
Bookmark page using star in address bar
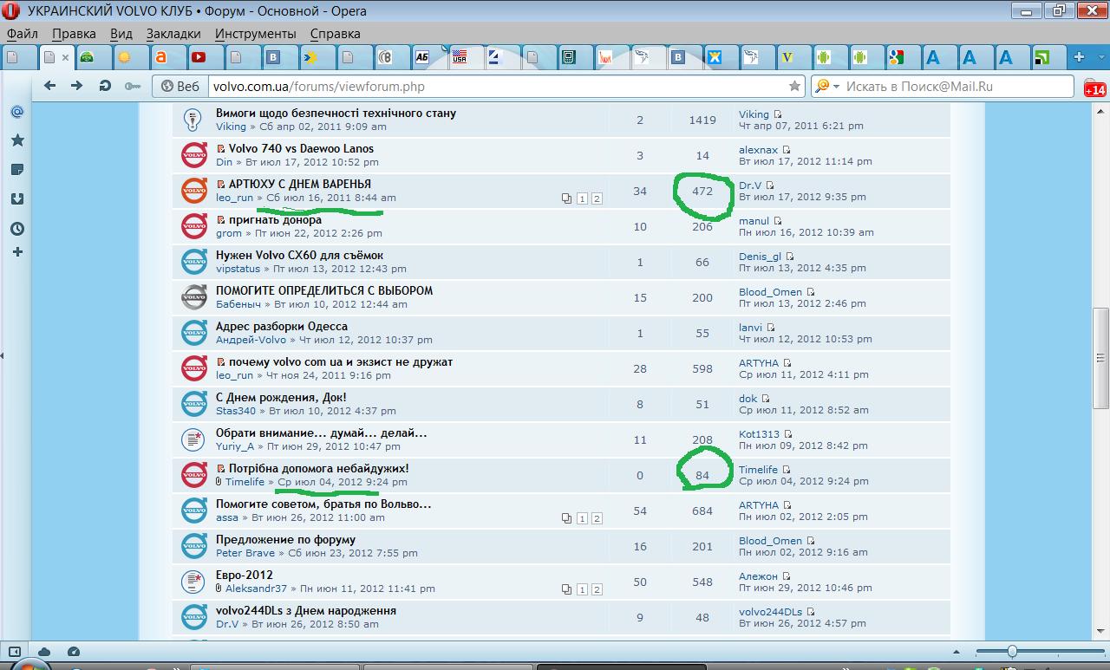794,87
